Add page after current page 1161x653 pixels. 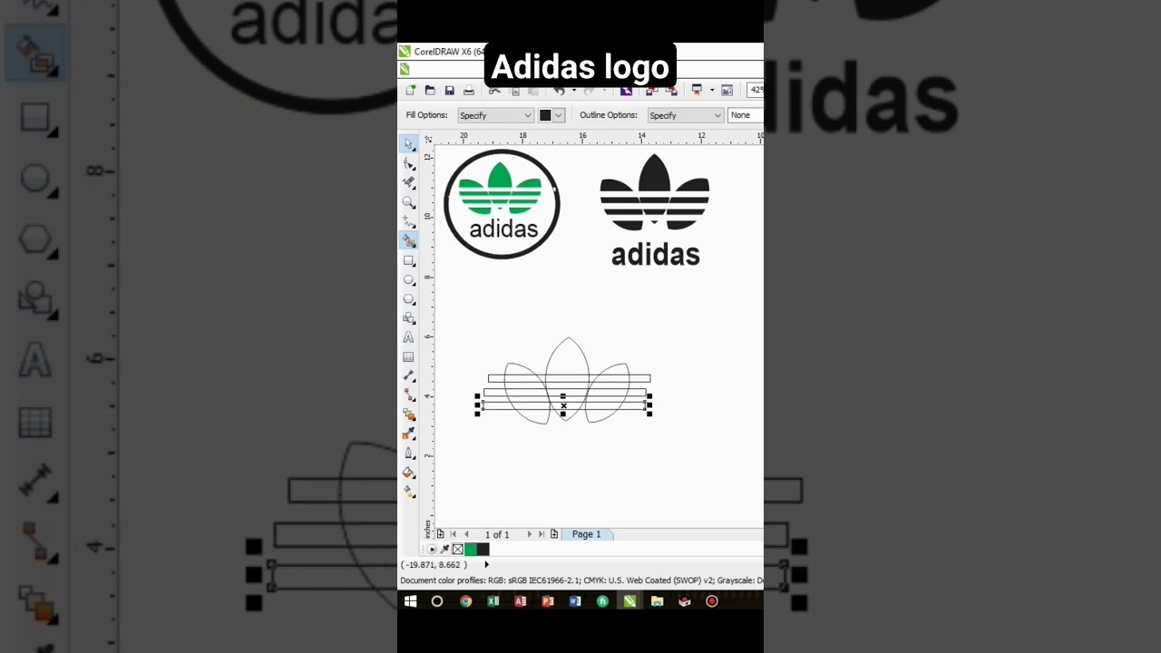point(554,534)
